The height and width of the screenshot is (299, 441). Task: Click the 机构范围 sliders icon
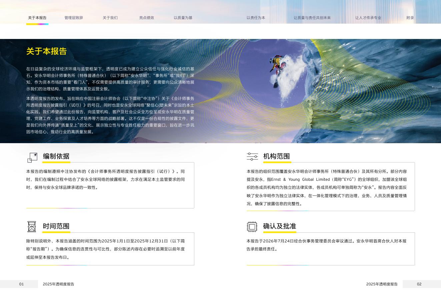[252, 156]
